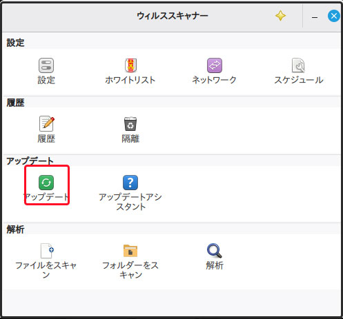Open the 設定 toggle-switch icon
Viewport: 343px width, 319px height.
point(46,65)
